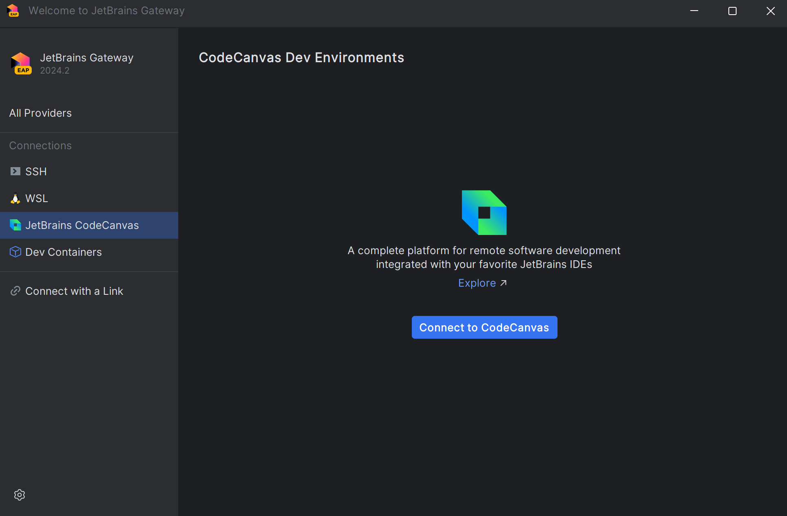Click the WSL penguin icon
Image resolution: width=787 pixels, height=516 pixels.
pos(15,198)
